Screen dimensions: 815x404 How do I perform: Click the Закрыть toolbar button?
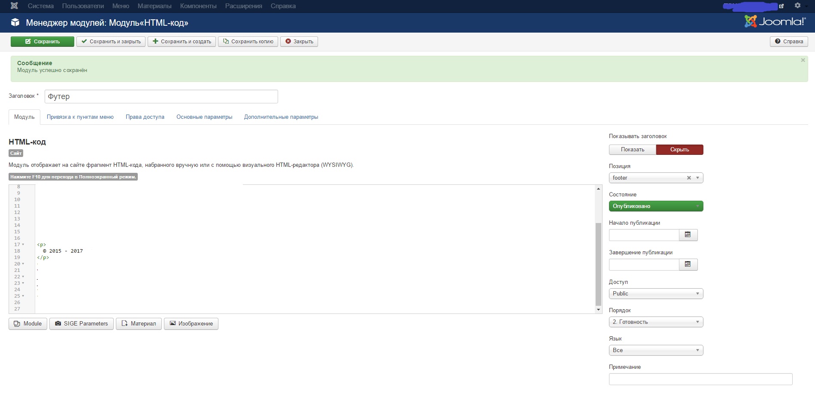tap(299, 42)
